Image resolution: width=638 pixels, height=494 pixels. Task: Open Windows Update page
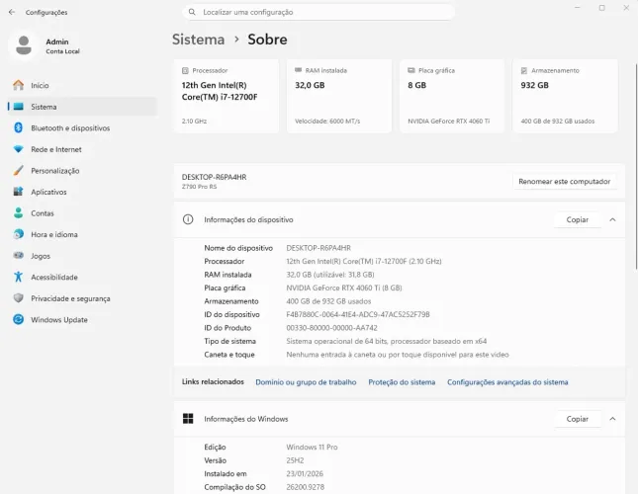tap(82, 320)
